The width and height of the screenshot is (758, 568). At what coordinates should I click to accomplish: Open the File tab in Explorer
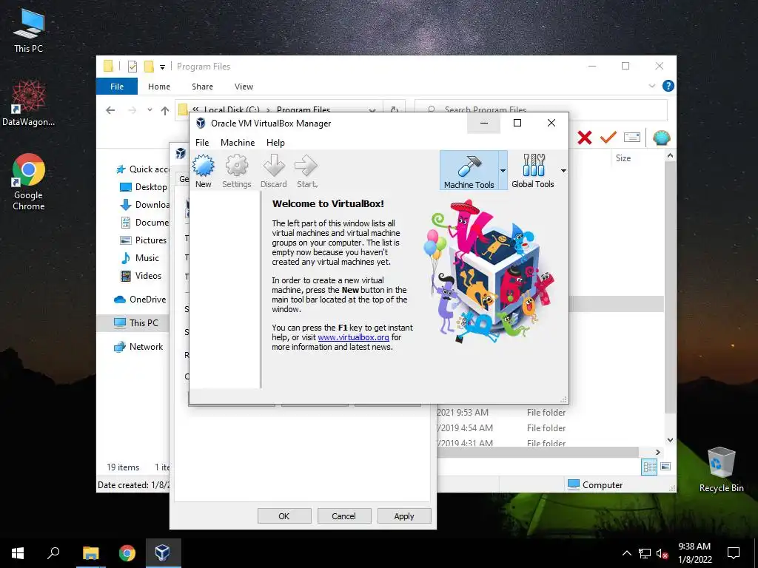point(117,87)
